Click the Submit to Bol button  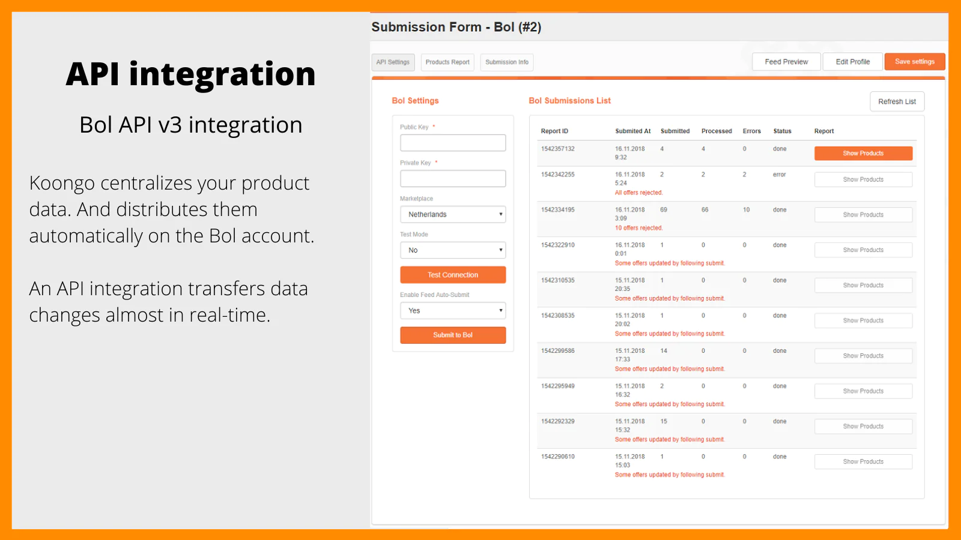[453, 335]
